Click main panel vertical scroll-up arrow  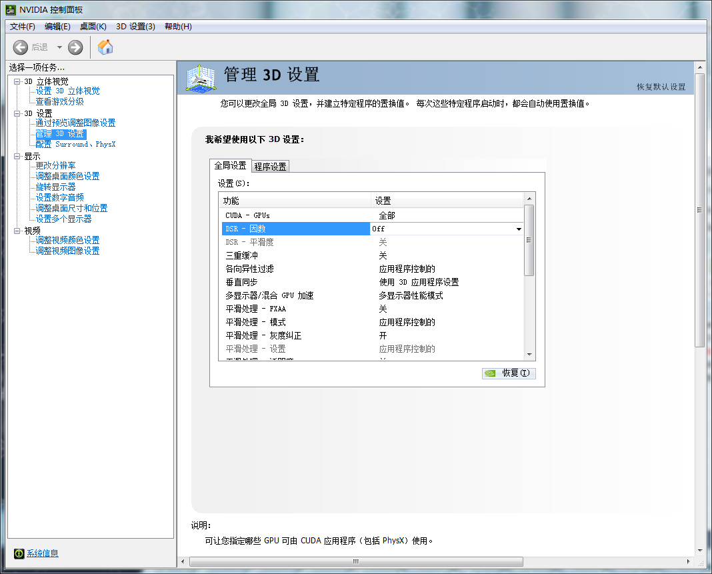pyautogui.click(x=700, y=67)
